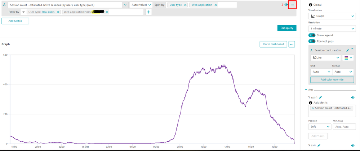This screenshot has height=151, width=360.
Task: Open graph panel three-dot options
Action: pos(292,44)
